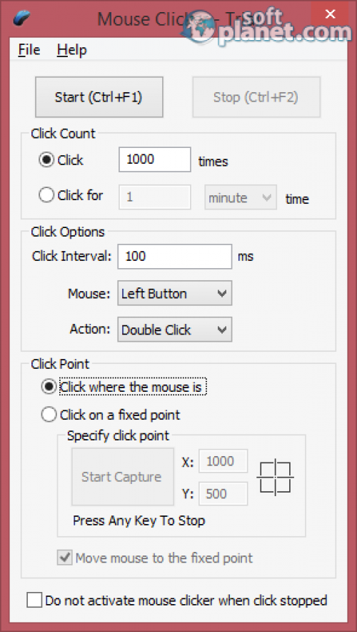Click the crosshair target icon
Image resolution: width=357 pixels, height=632 pixels.
[x=276, y=478]
